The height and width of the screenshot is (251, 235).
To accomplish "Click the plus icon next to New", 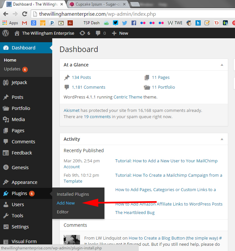I will [114, 33].
